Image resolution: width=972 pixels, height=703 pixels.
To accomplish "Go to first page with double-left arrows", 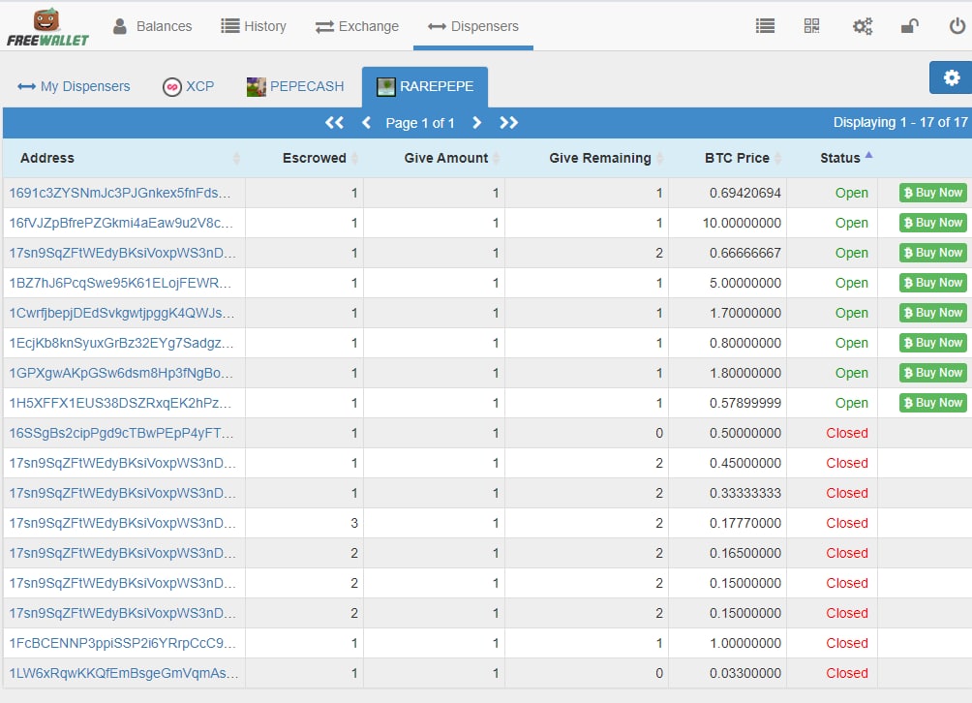I will (334, 123).
